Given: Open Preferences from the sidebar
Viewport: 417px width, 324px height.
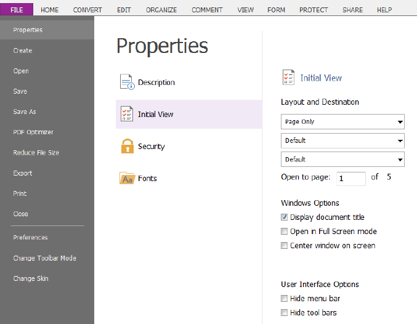Looking at the screenshot, I should [30, 237].
